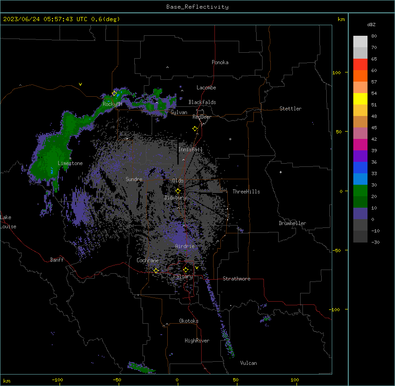
Task: Click the 50 tick label on bottom axis
Action: pos(236,380)
